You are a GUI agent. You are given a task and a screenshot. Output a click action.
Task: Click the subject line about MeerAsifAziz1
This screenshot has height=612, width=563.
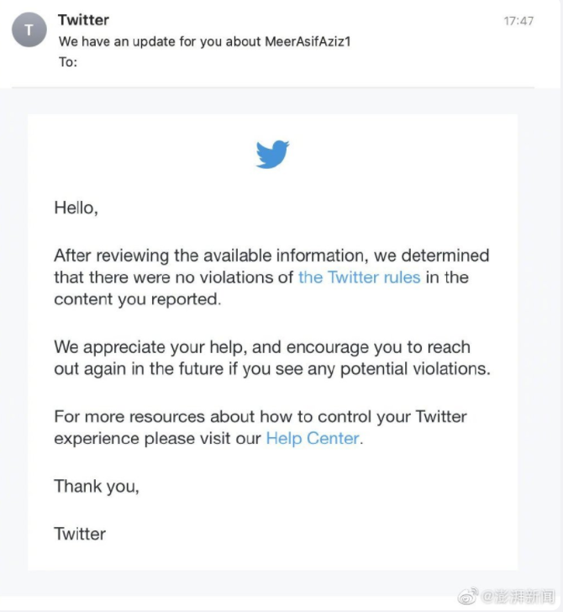[204, 41]
